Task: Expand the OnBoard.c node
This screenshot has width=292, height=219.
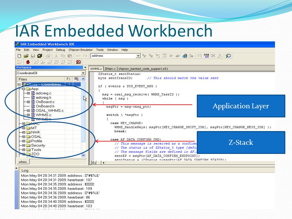Action: (28, 102)
